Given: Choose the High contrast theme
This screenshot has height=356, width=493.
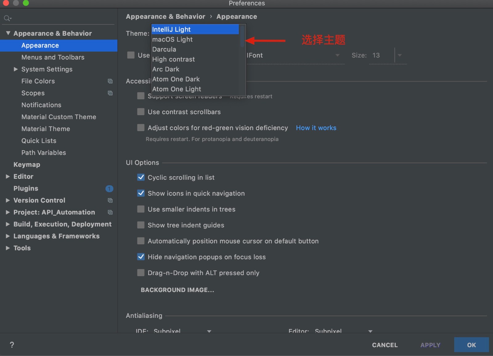Looking at the screenshot, I should point(195,59).
